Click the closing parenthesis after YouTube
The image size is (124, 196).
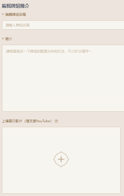[51, 121]
